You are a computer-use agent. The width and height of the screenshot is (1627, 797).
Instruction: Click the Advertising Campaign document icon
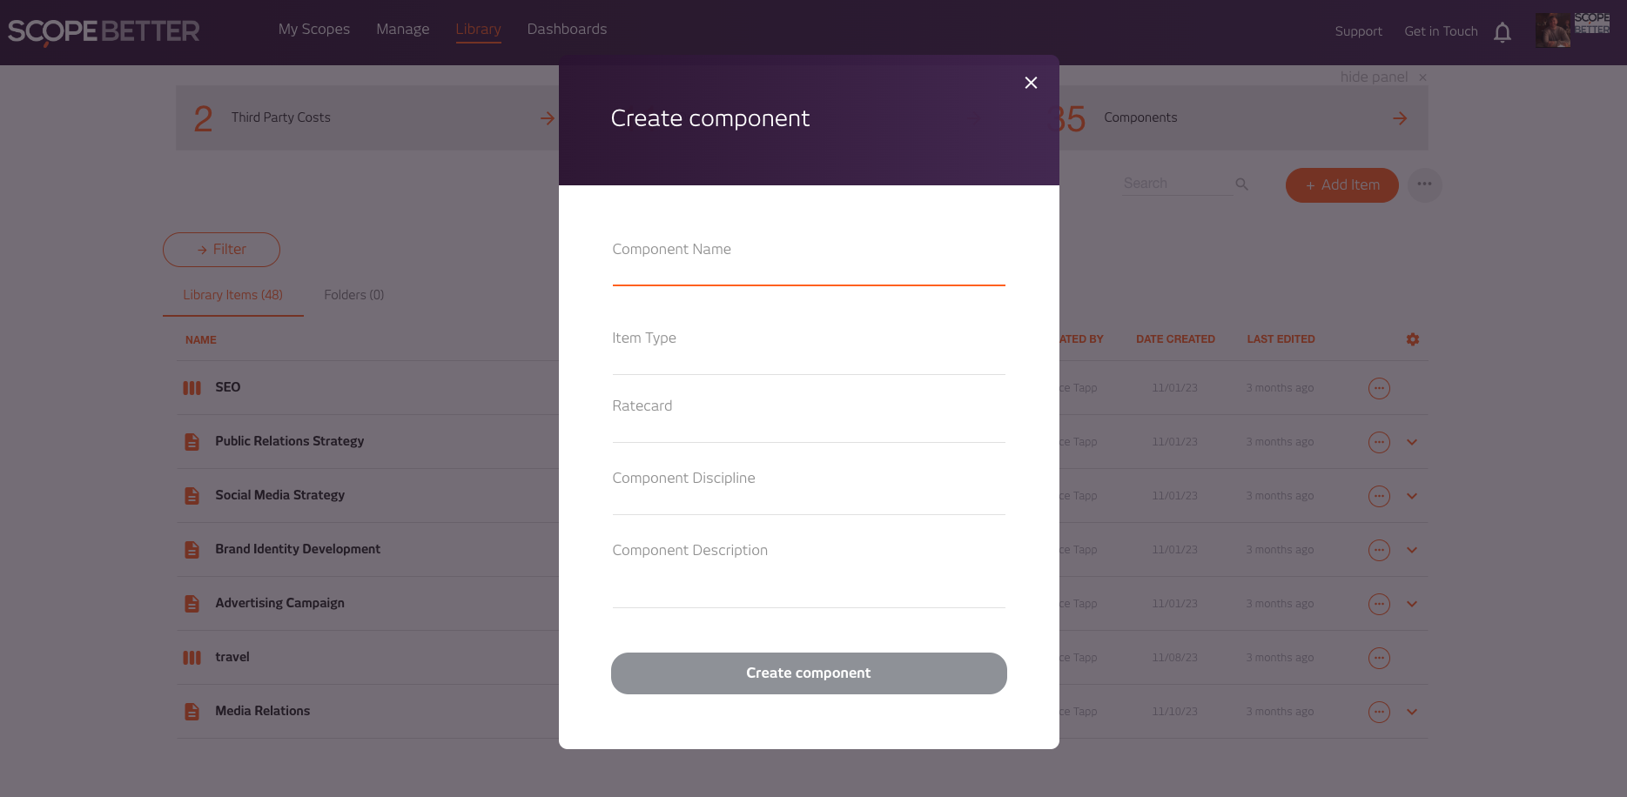coord(192,604)
